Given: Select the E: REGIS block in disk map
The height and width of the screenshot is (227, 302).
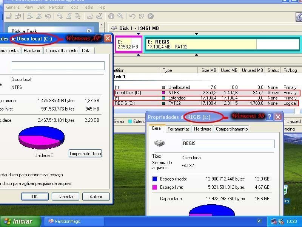Looking at the screenshot, I should coord(222,44).
